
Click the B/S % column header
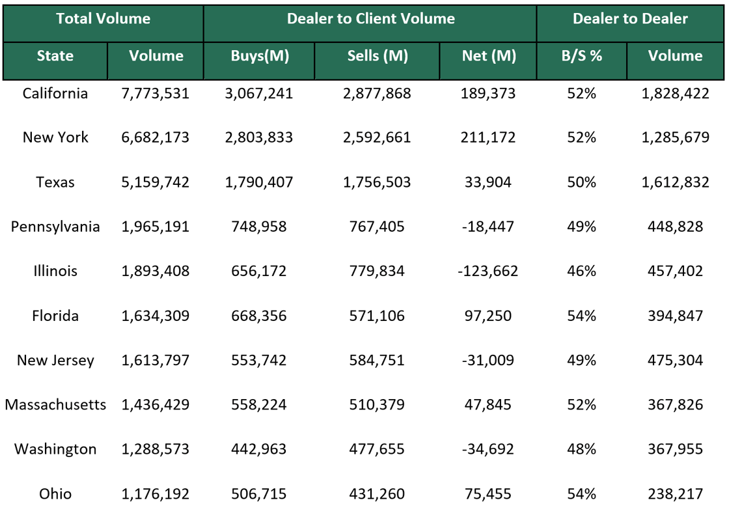(x=582, y=61)
